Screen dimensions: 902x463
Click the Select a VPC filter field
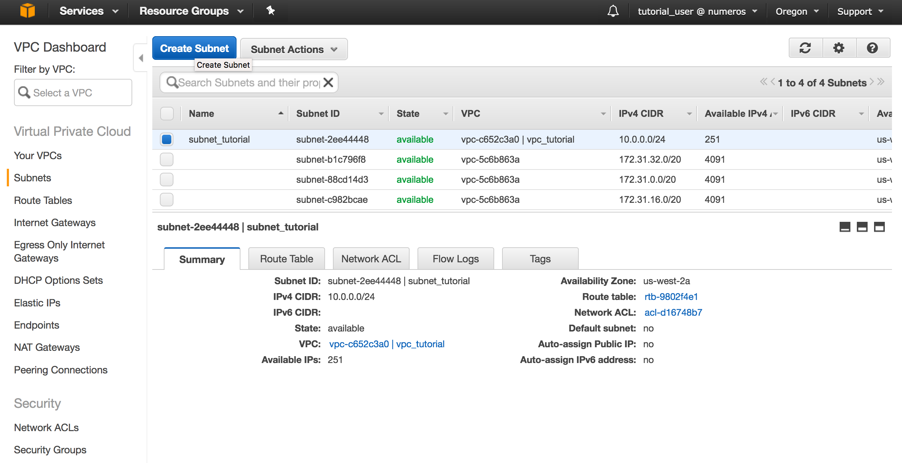coord(73,92)
